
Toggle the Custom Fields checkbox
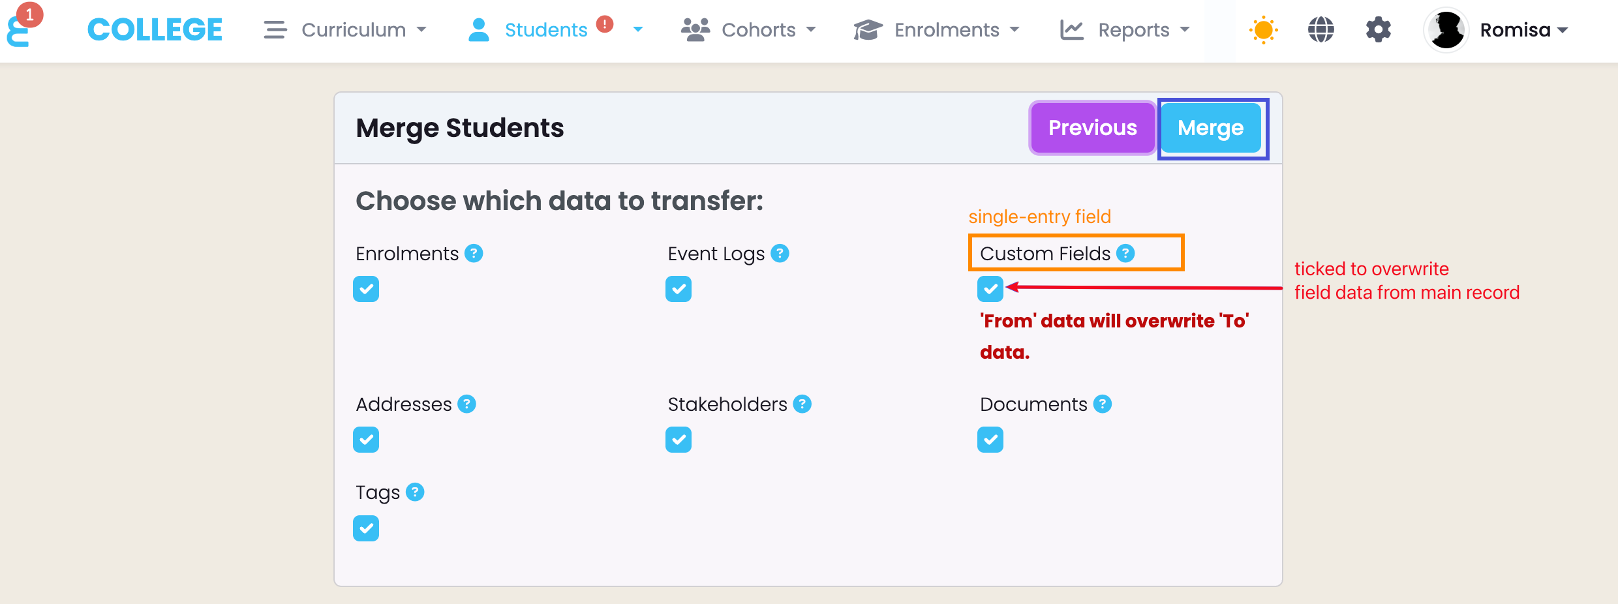pos(990,289)
